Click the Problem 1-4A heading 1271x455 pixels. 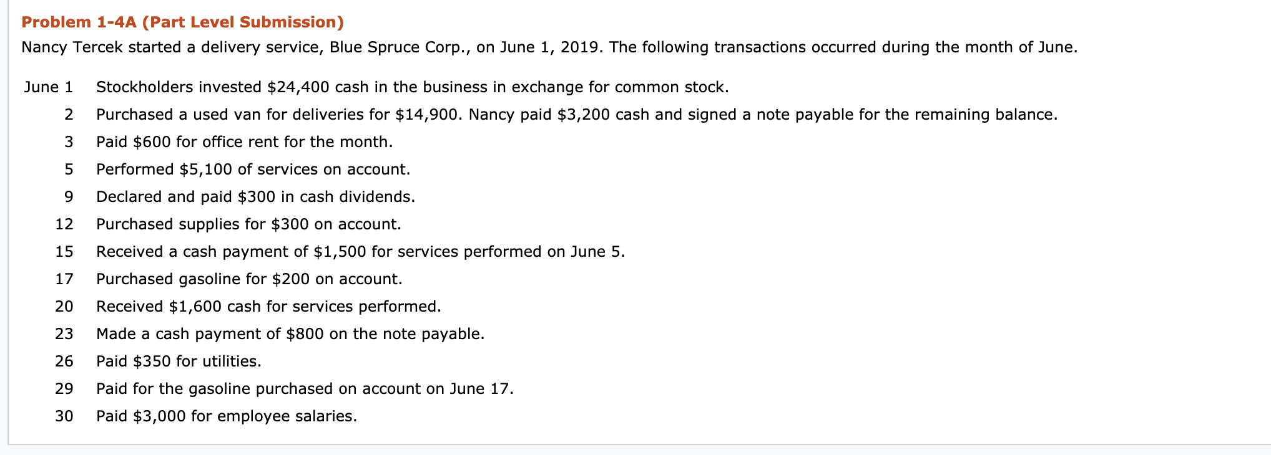182,22
